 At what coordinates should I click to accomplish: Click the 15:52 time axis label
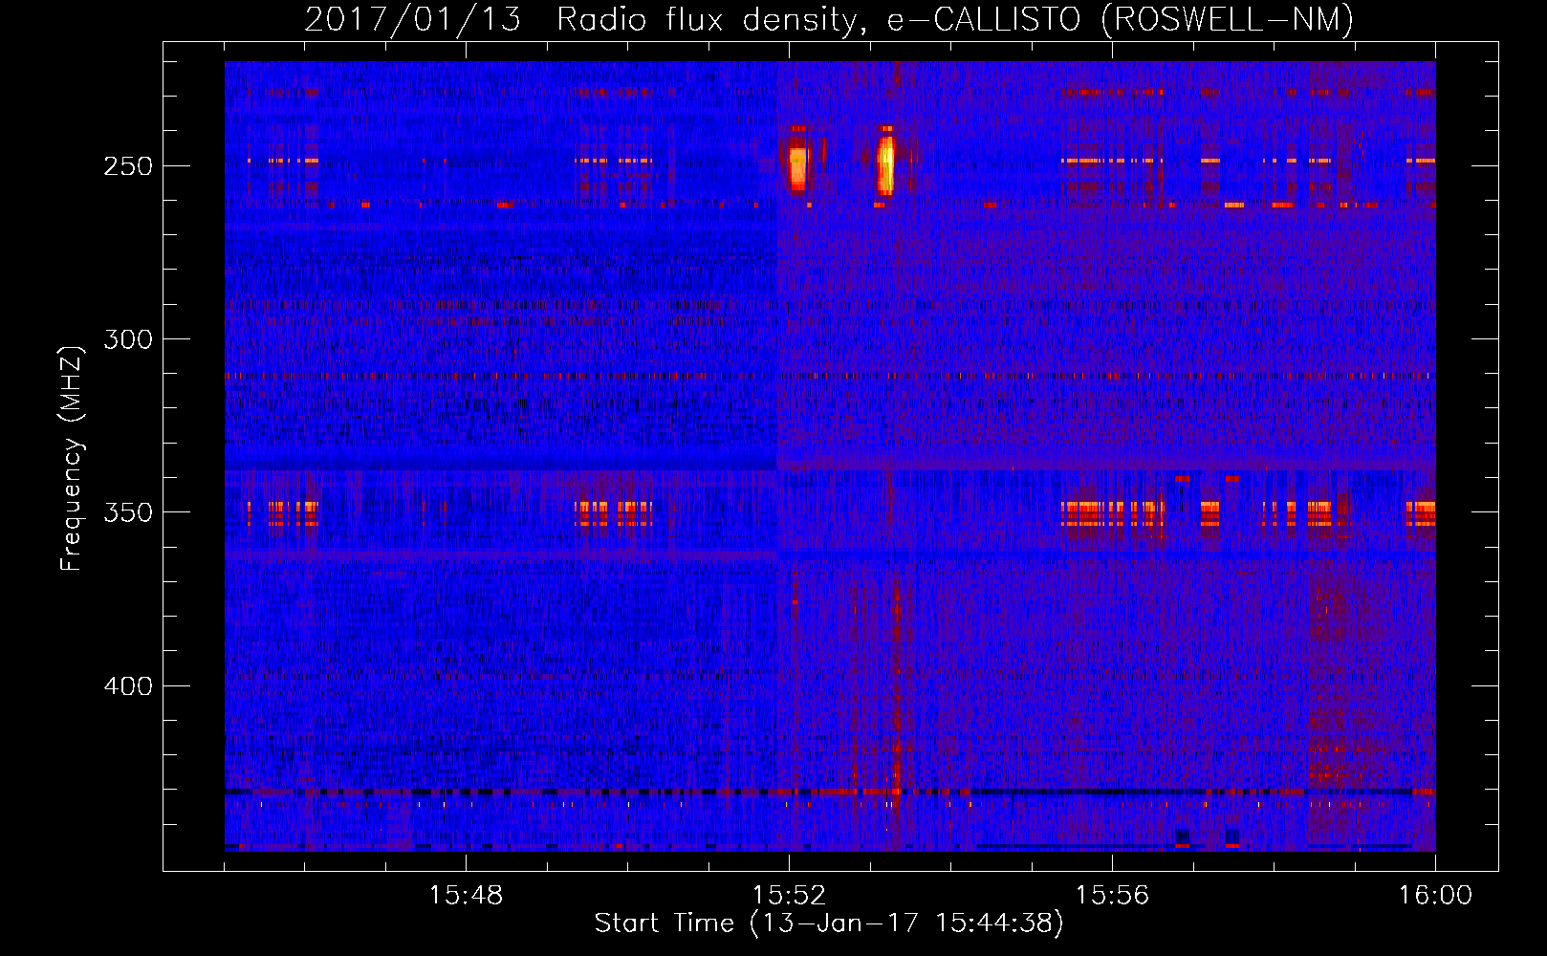click(789, 896)
